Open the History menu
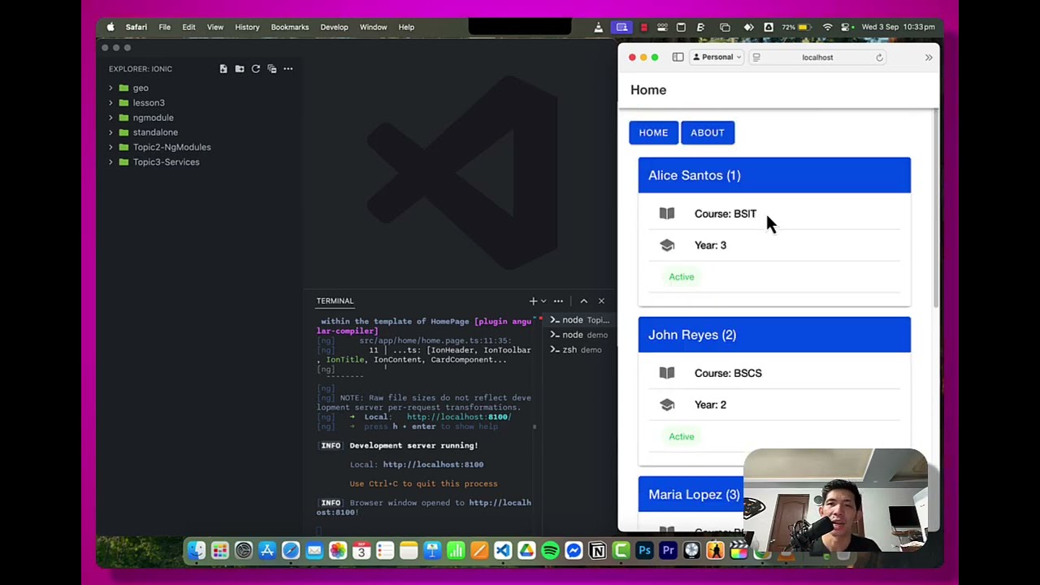This screenshot has height=585, width=1040. [x=247, y=27]
